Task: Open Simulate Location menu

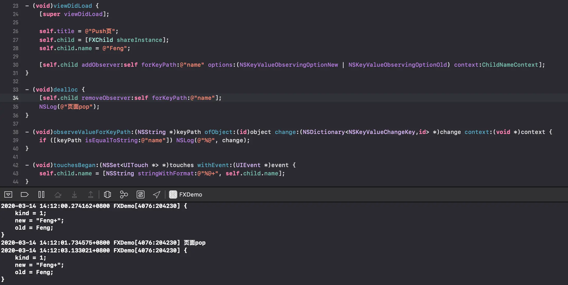Action: click(157, 194)
